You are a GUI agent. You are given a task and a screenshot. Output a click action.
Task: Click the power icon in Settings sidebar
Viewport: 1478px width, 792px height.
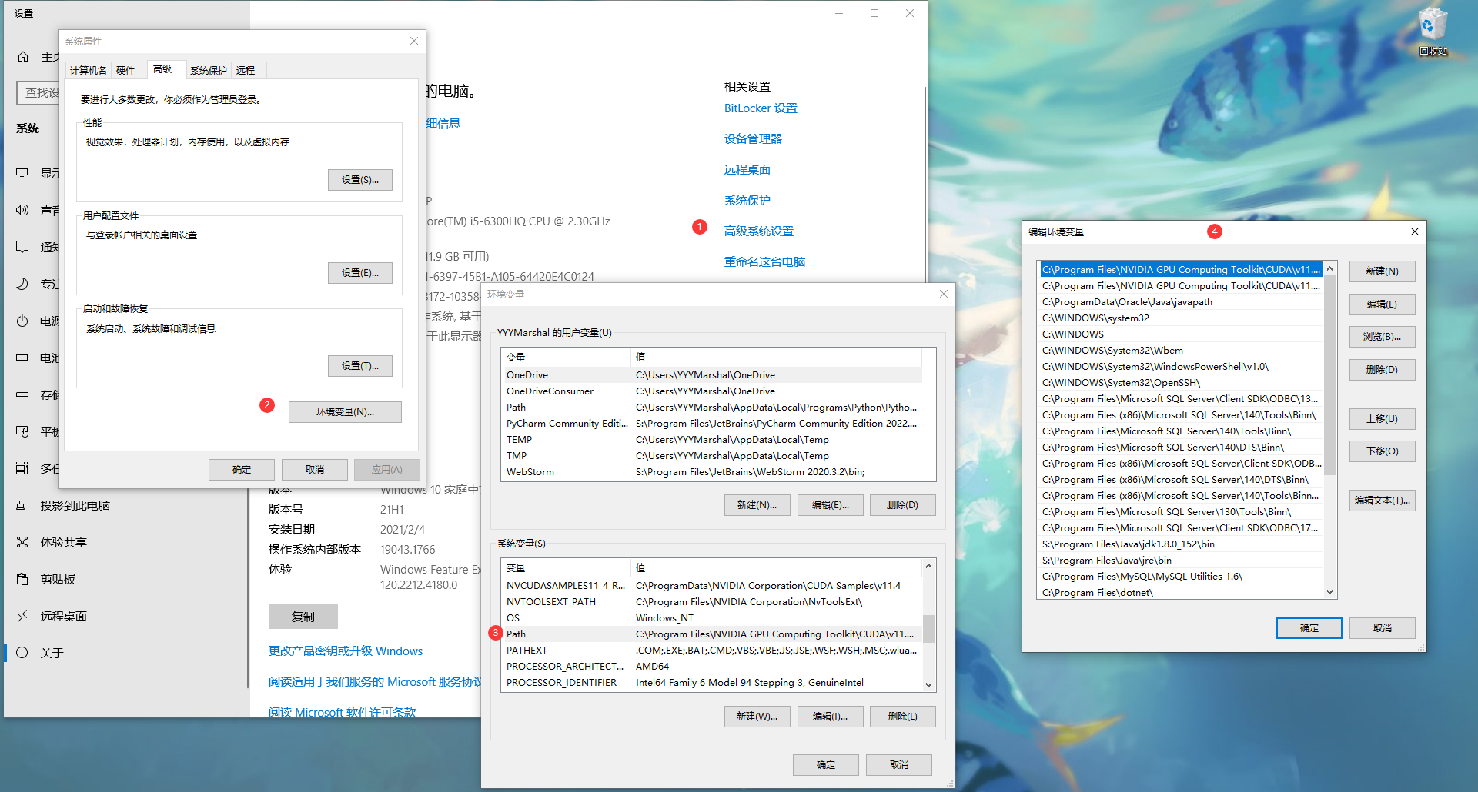[x=22, y=321]
